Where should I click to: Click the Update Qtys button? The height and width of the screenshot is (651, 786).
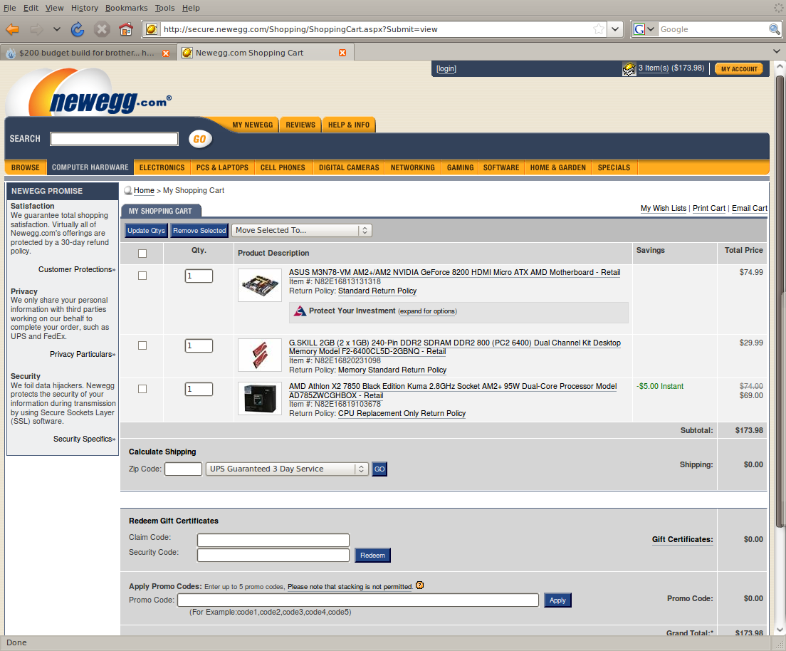point(146,230)
